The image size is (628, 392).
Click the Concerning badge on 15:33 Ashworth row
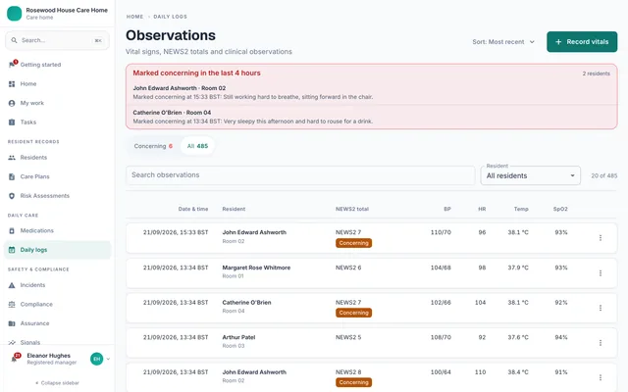click(353, 243)
